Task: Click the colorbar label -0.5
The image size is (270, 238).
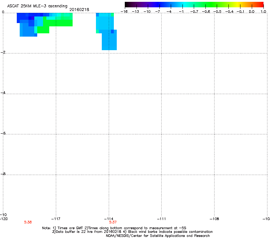Action: point(217,12)
